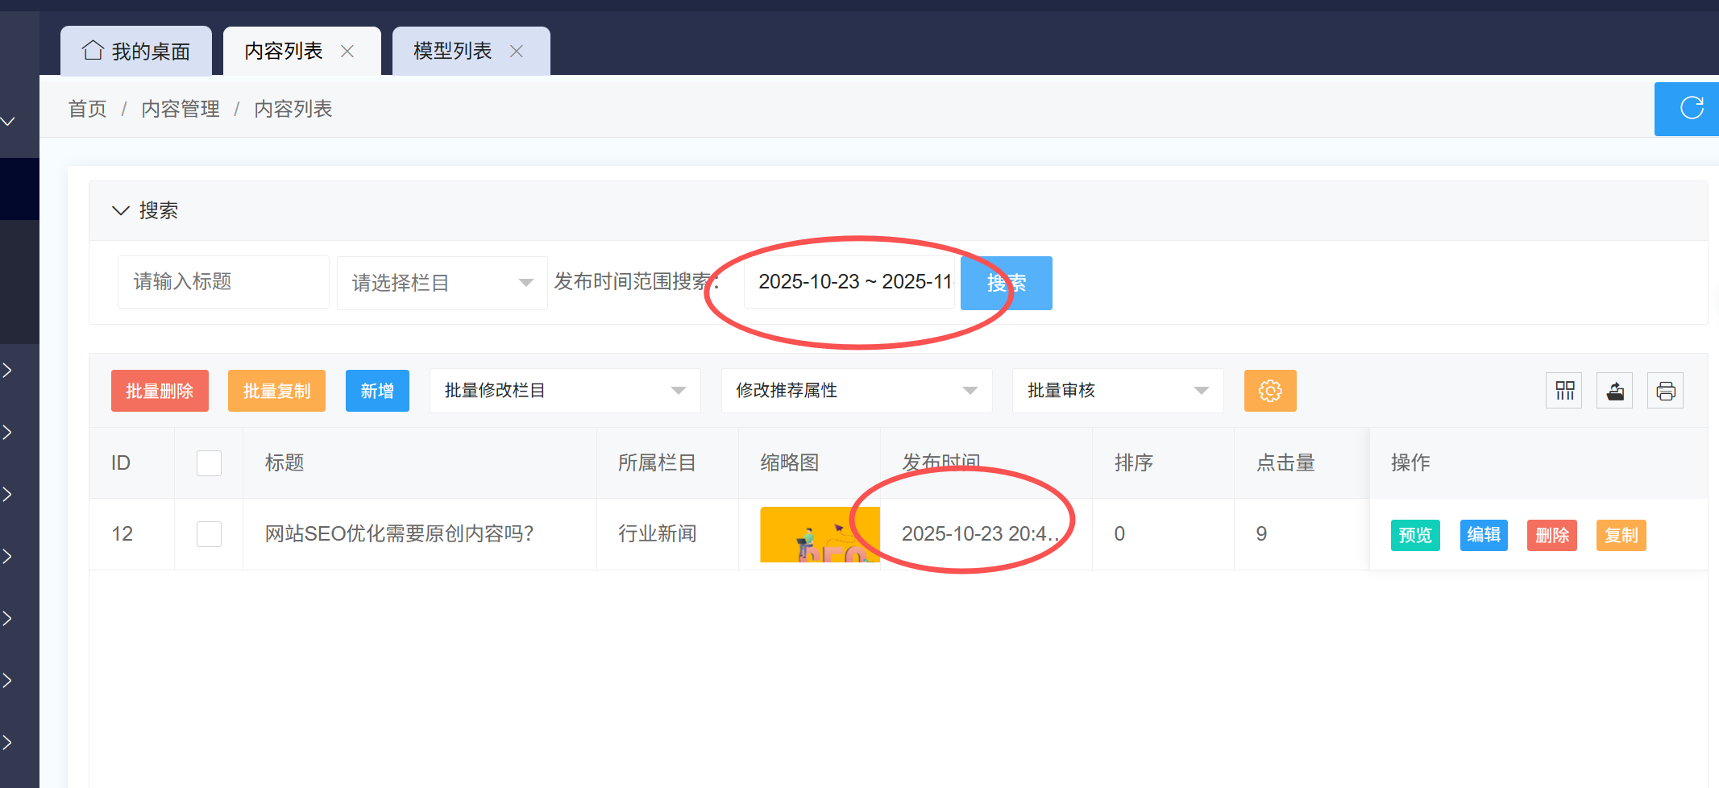
Task: Click the red 批量删除 button
Action: point(160,391)
